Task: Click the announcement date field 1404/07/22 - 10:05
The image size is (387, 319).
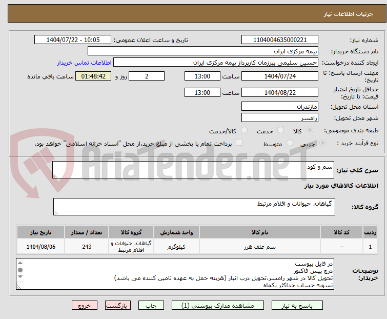Action: point(73,40)
